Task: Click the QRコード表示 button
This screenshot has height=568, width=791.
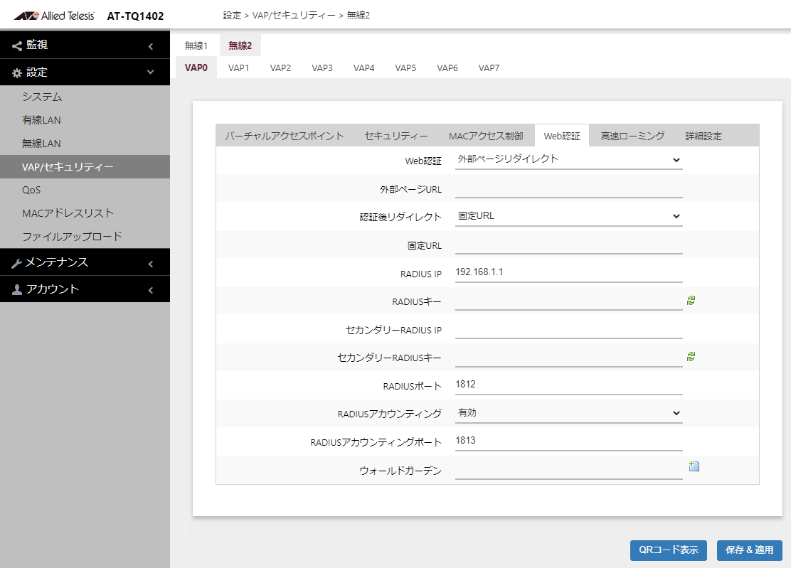Action: pyautogui.click(x=669, y=550)
